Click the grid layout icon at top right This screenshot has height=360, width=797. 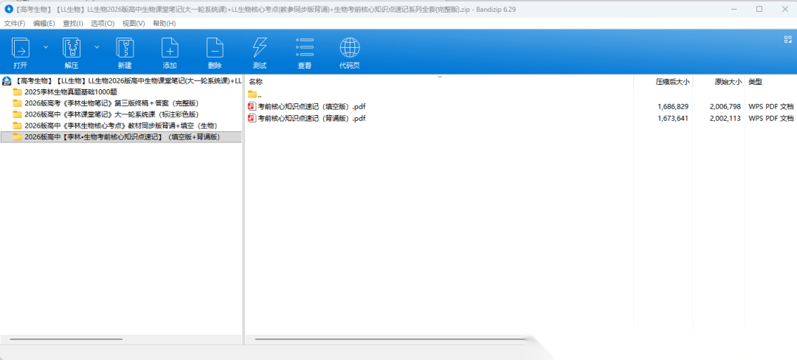(x=787, y=40)
